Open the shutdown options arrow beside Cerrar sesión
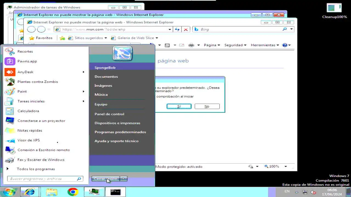This screenshot has height=197, width=351. click(124, 179)
